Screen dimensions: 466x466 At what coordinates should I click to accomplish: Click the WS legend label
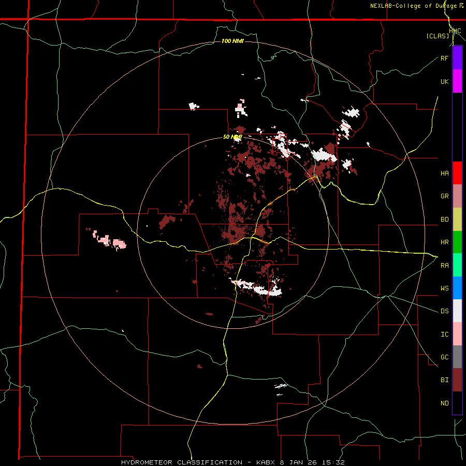pos(444,288)
